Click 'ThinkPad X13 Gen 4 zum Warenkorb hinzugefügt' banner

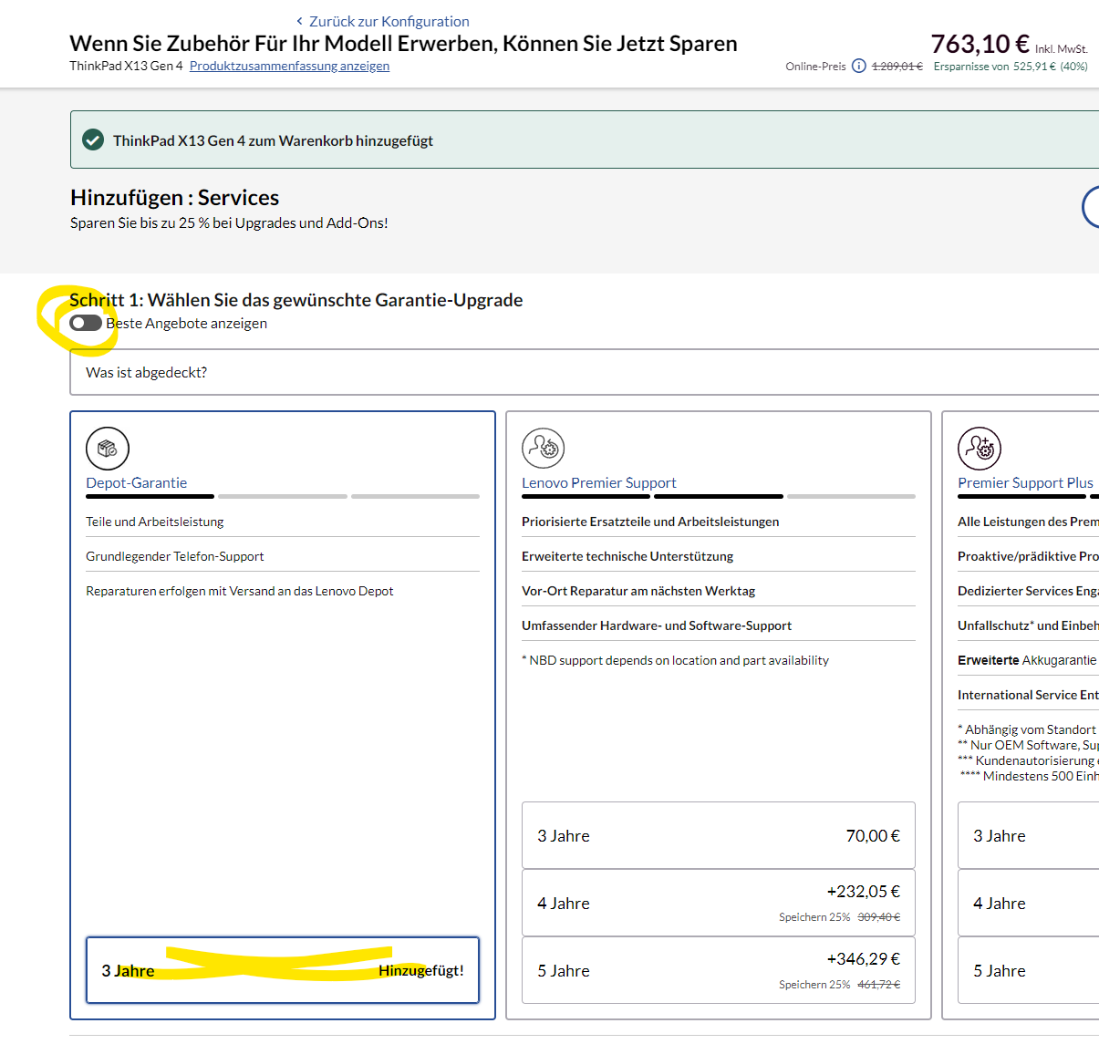tap(585, 140)
